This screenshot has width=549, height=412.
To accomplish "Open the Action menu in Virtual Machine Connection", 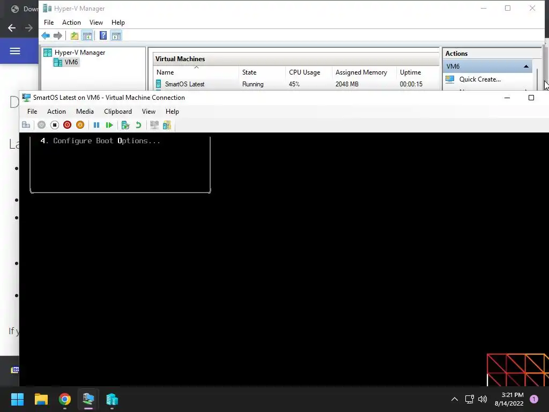I will pyautogui.click(x=56, y=112).
